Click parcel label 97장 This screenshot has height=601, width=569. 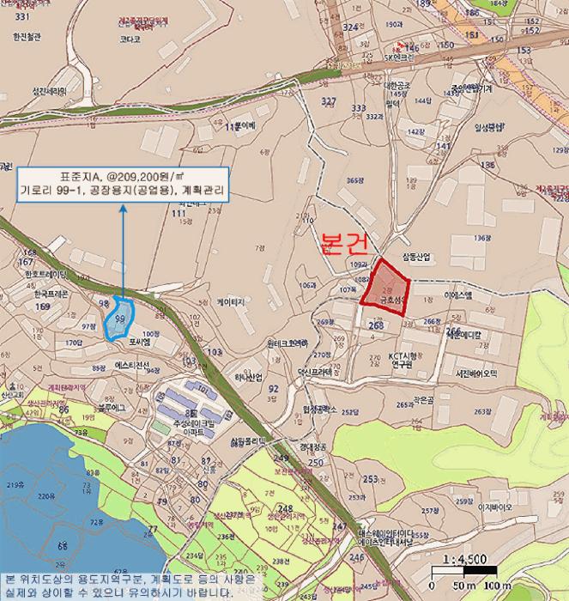point(89,326)
